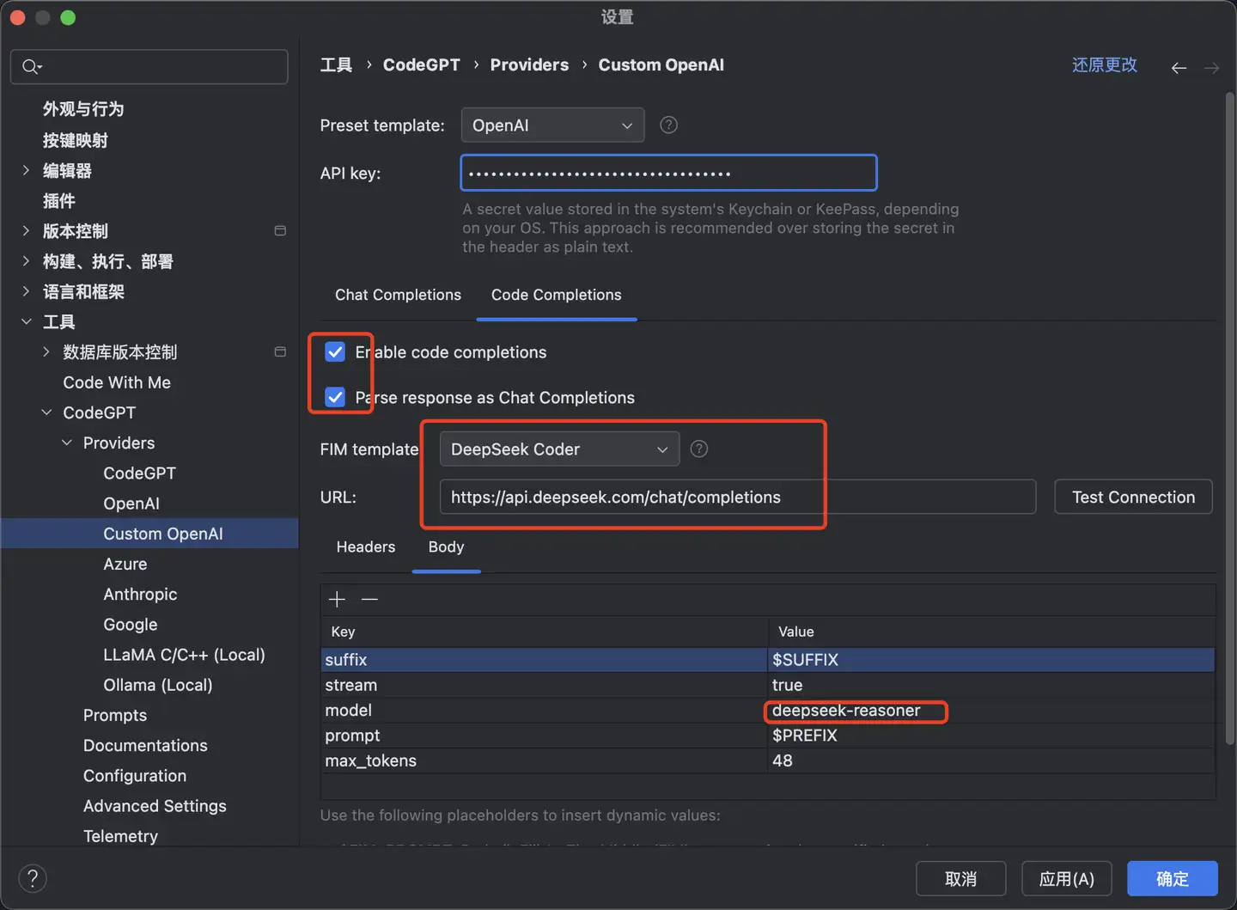Open the FIM template DeepSeek Coder dropdown

(x=559, y=449)
